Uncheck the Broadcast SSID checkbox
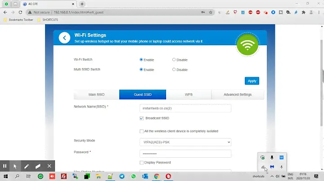Screen dimensions: 324x181 [x=142, y=118]
